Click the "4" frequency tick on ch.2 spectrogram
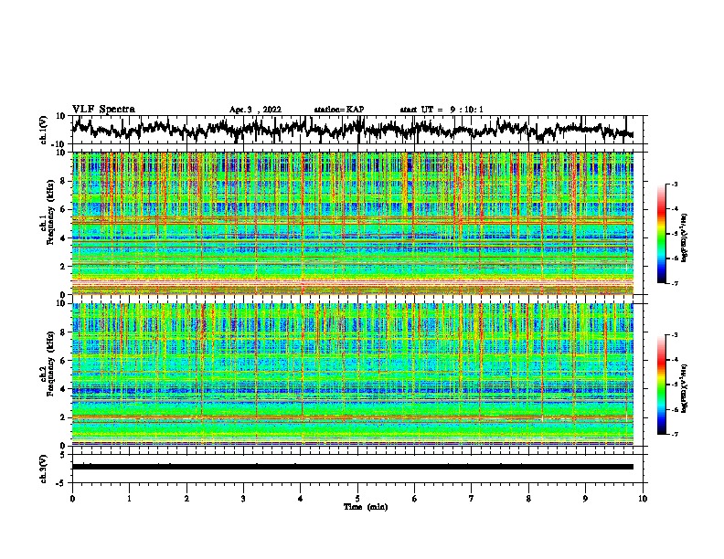 pos(63,389)
